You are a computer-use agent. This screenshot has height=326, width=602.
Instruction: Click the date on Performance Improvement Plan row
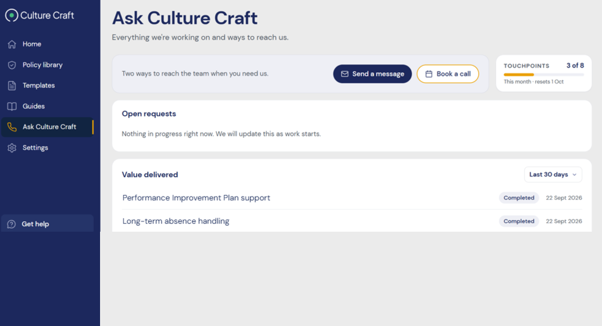[564, 198]
